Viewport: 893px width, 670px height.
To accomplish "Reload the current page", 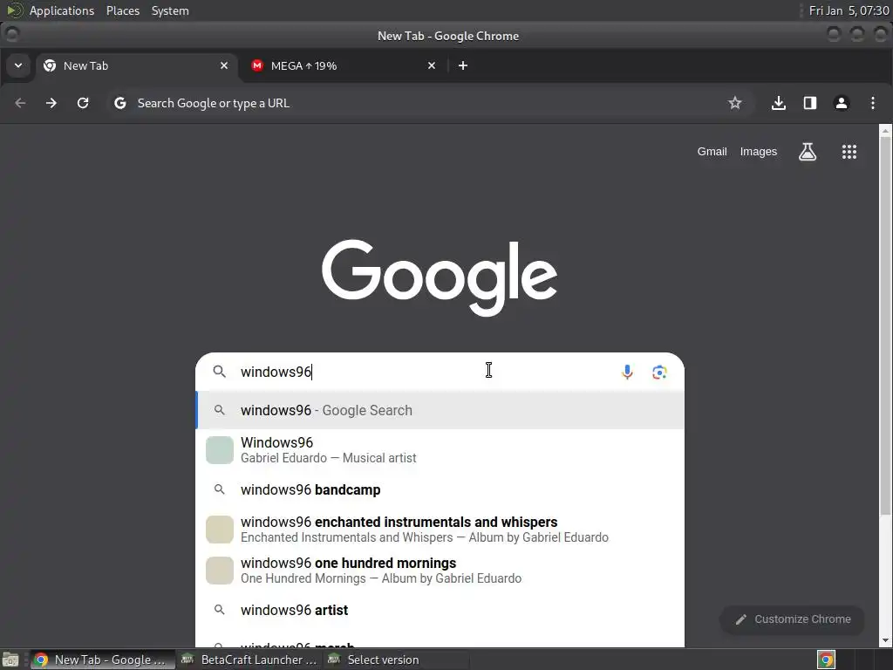I will click(83, 103).
